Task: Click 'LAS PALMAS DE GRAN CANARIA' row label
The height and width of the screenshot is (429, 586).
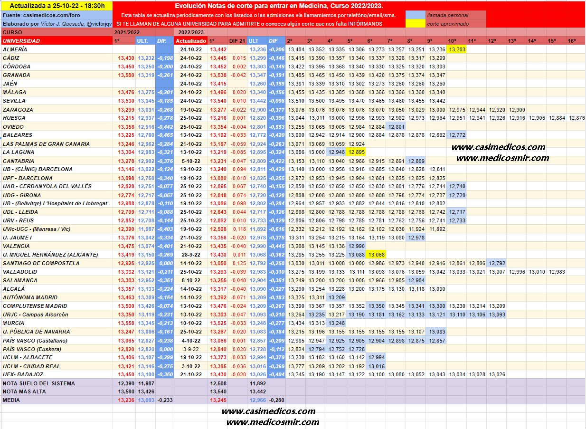Action: [57, 143]
